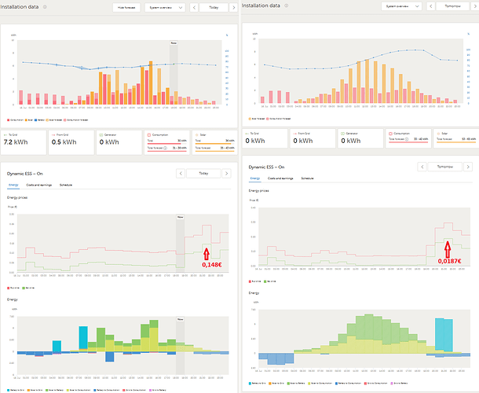479x393 pixels.
Task: Click Today button in Installation data header
Action: click(x=214, y=7)
